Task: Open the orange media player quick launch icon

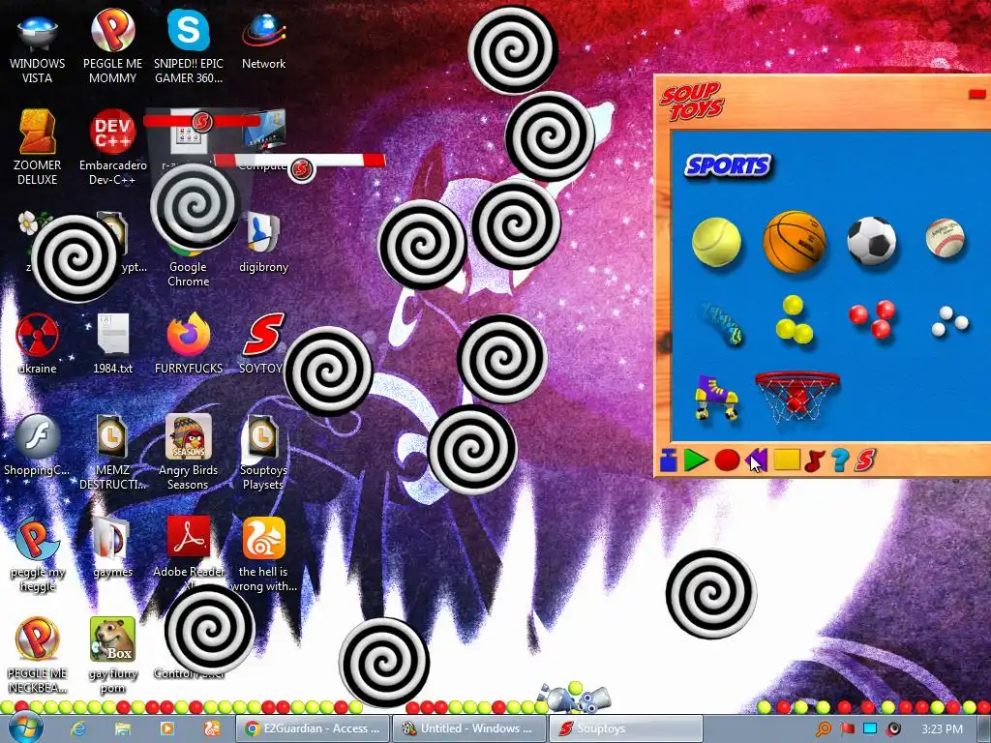Action: tap(167, 728)
